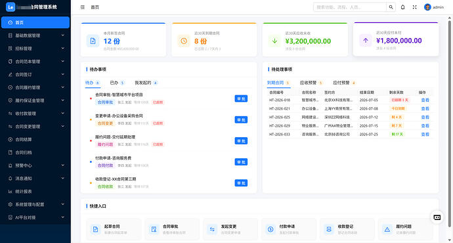The image size is (453, 243).
Task: Focus the top search input field
Action: pos(350,7)
